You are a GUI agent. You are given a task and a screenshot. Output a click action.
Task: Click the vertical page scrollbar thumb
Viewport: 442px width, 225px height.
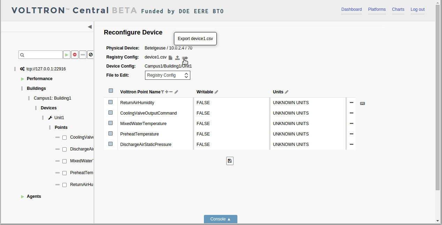(x=438, y=98)
